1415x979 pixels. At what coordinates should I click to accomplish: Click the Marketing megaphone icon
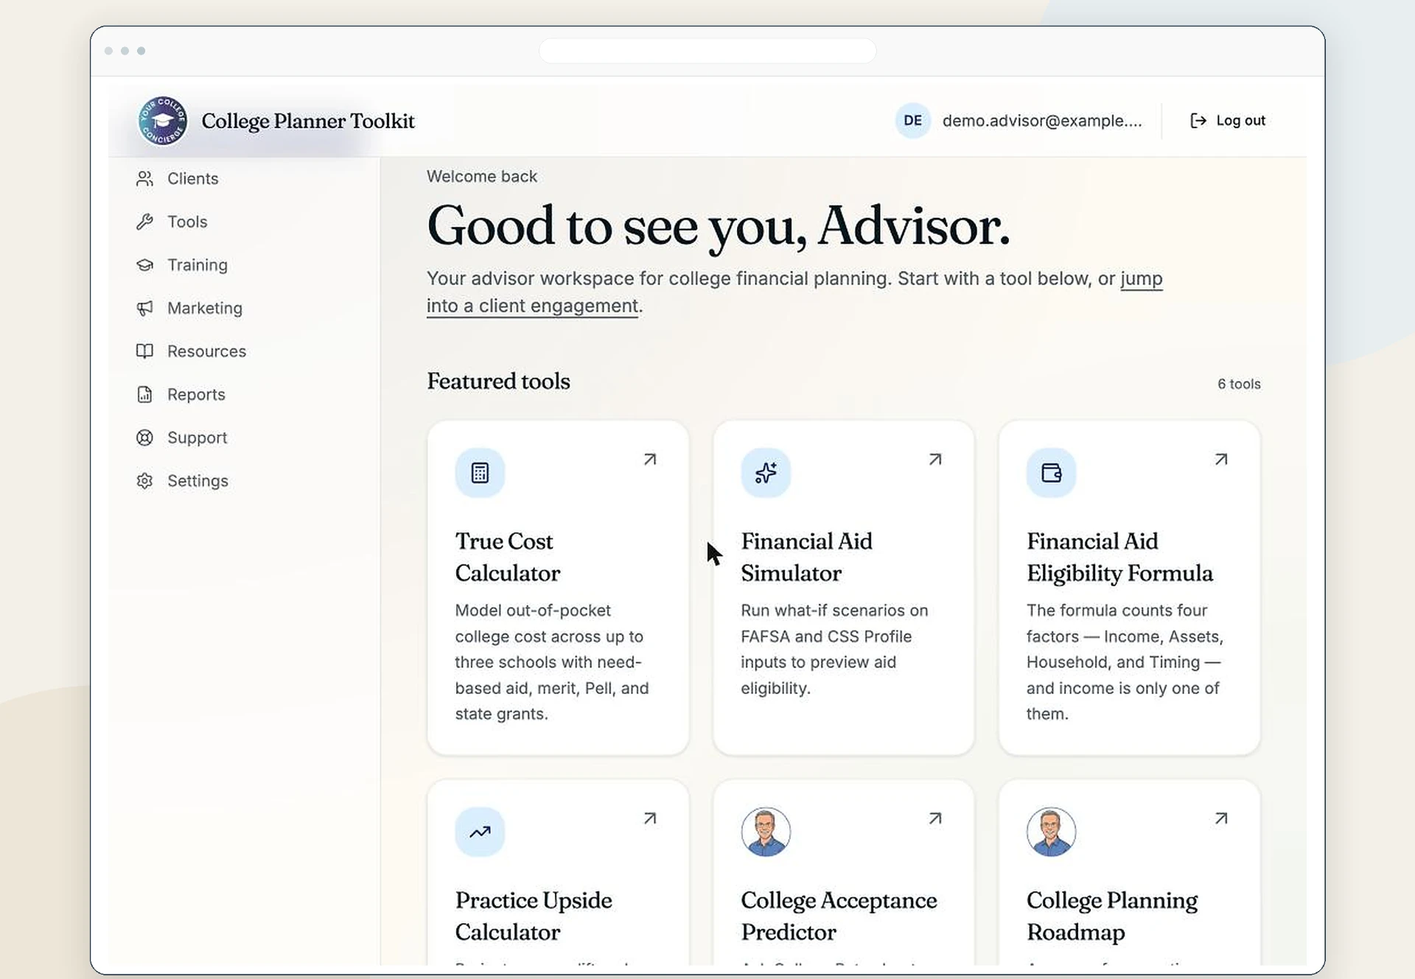click(144, 308)
